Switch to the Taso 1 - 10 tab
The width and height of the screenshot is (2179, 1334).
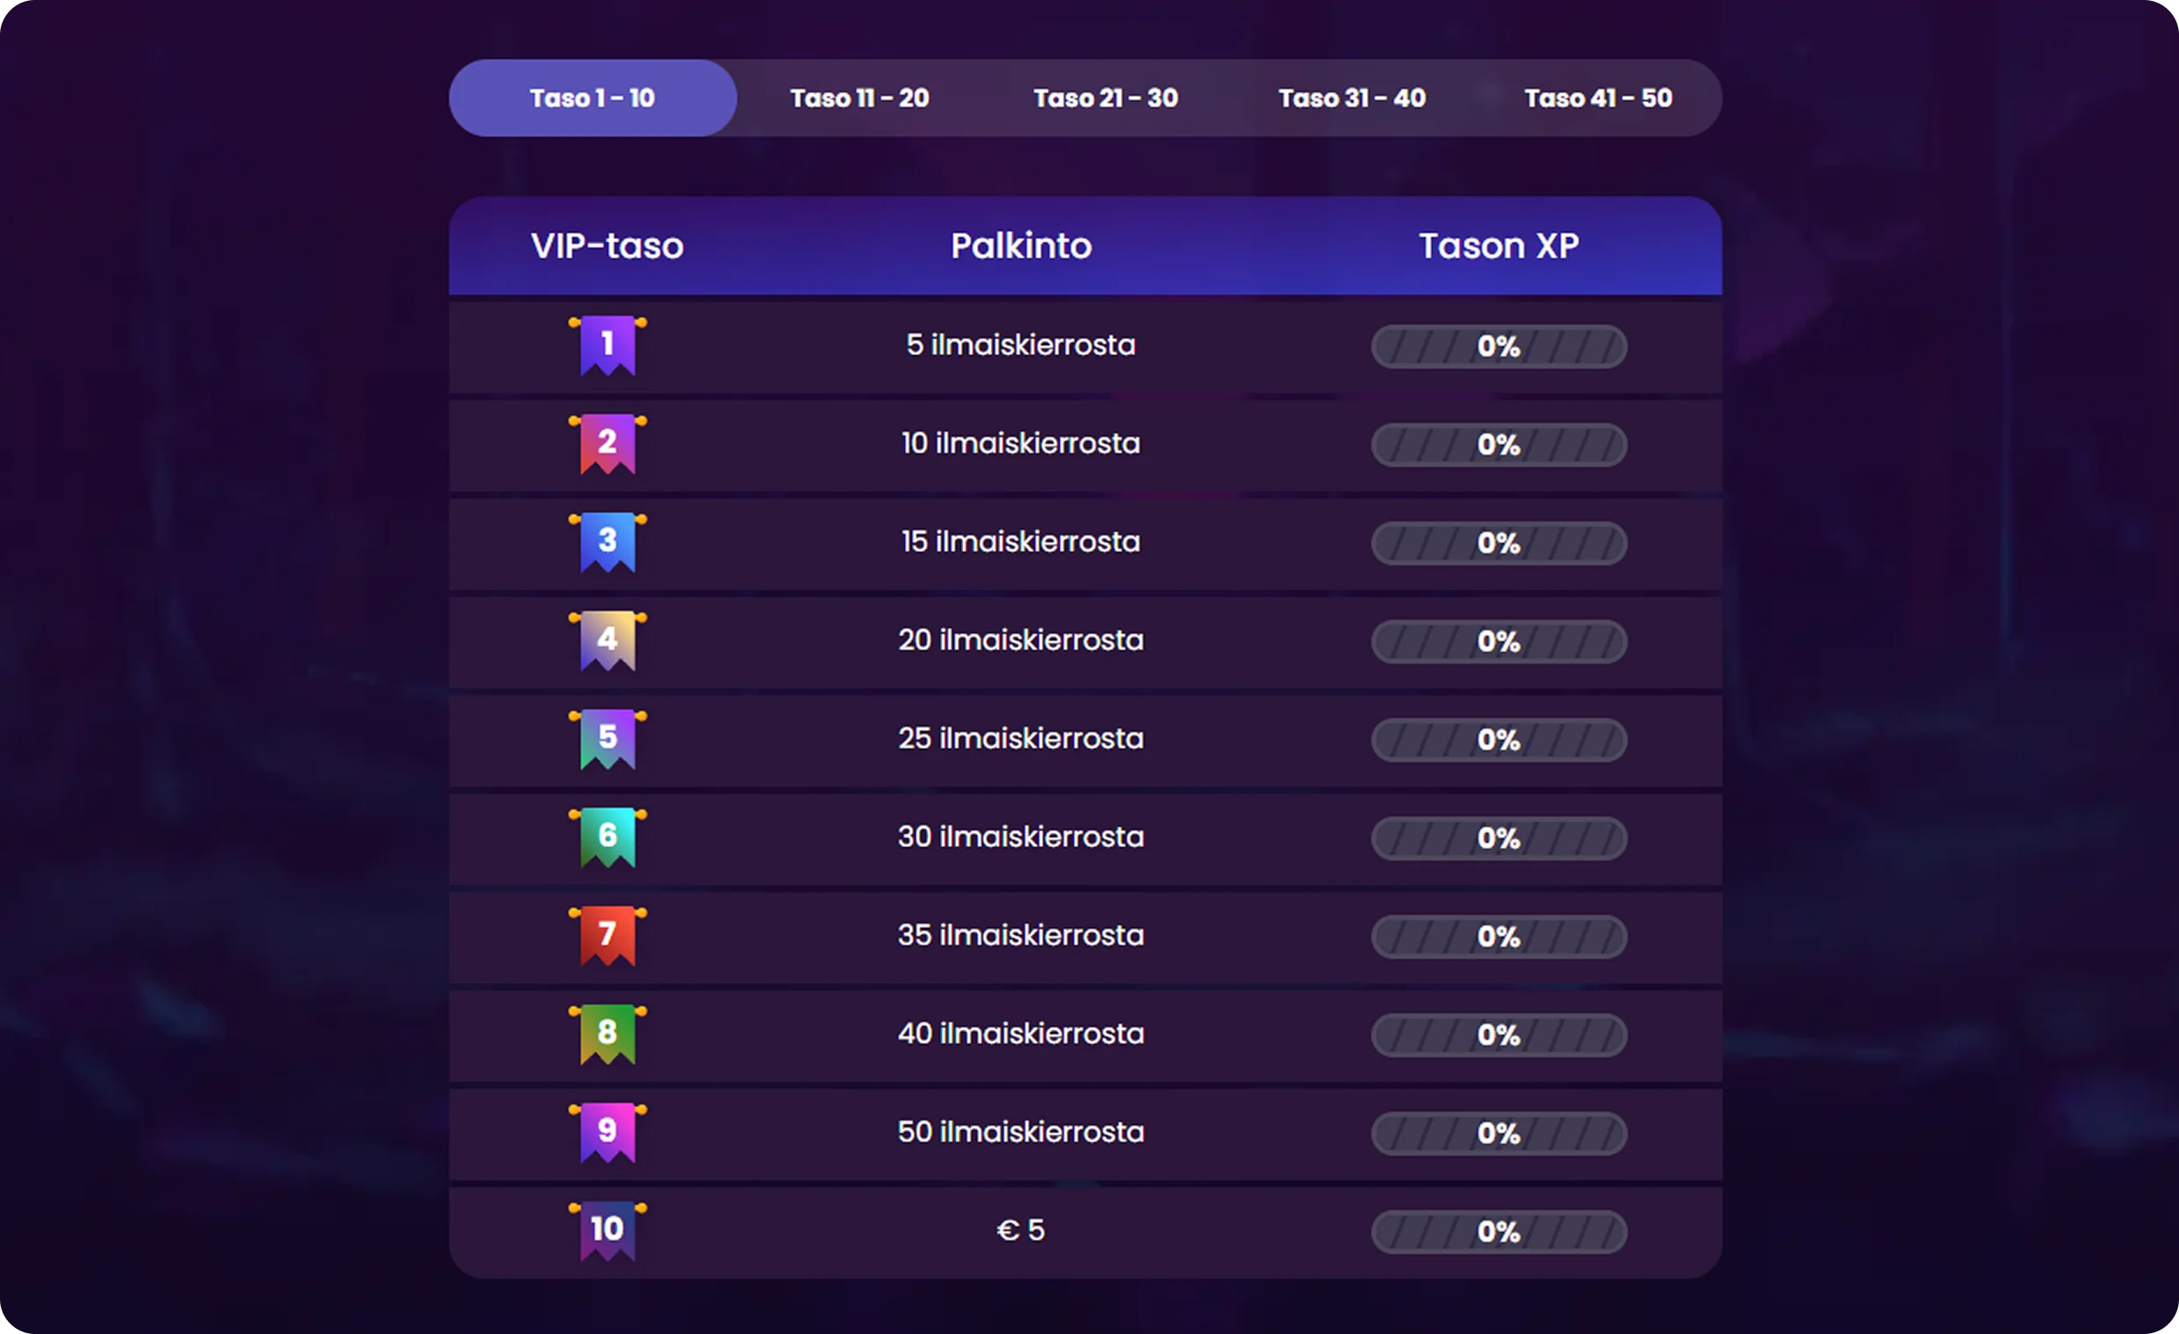592,98
